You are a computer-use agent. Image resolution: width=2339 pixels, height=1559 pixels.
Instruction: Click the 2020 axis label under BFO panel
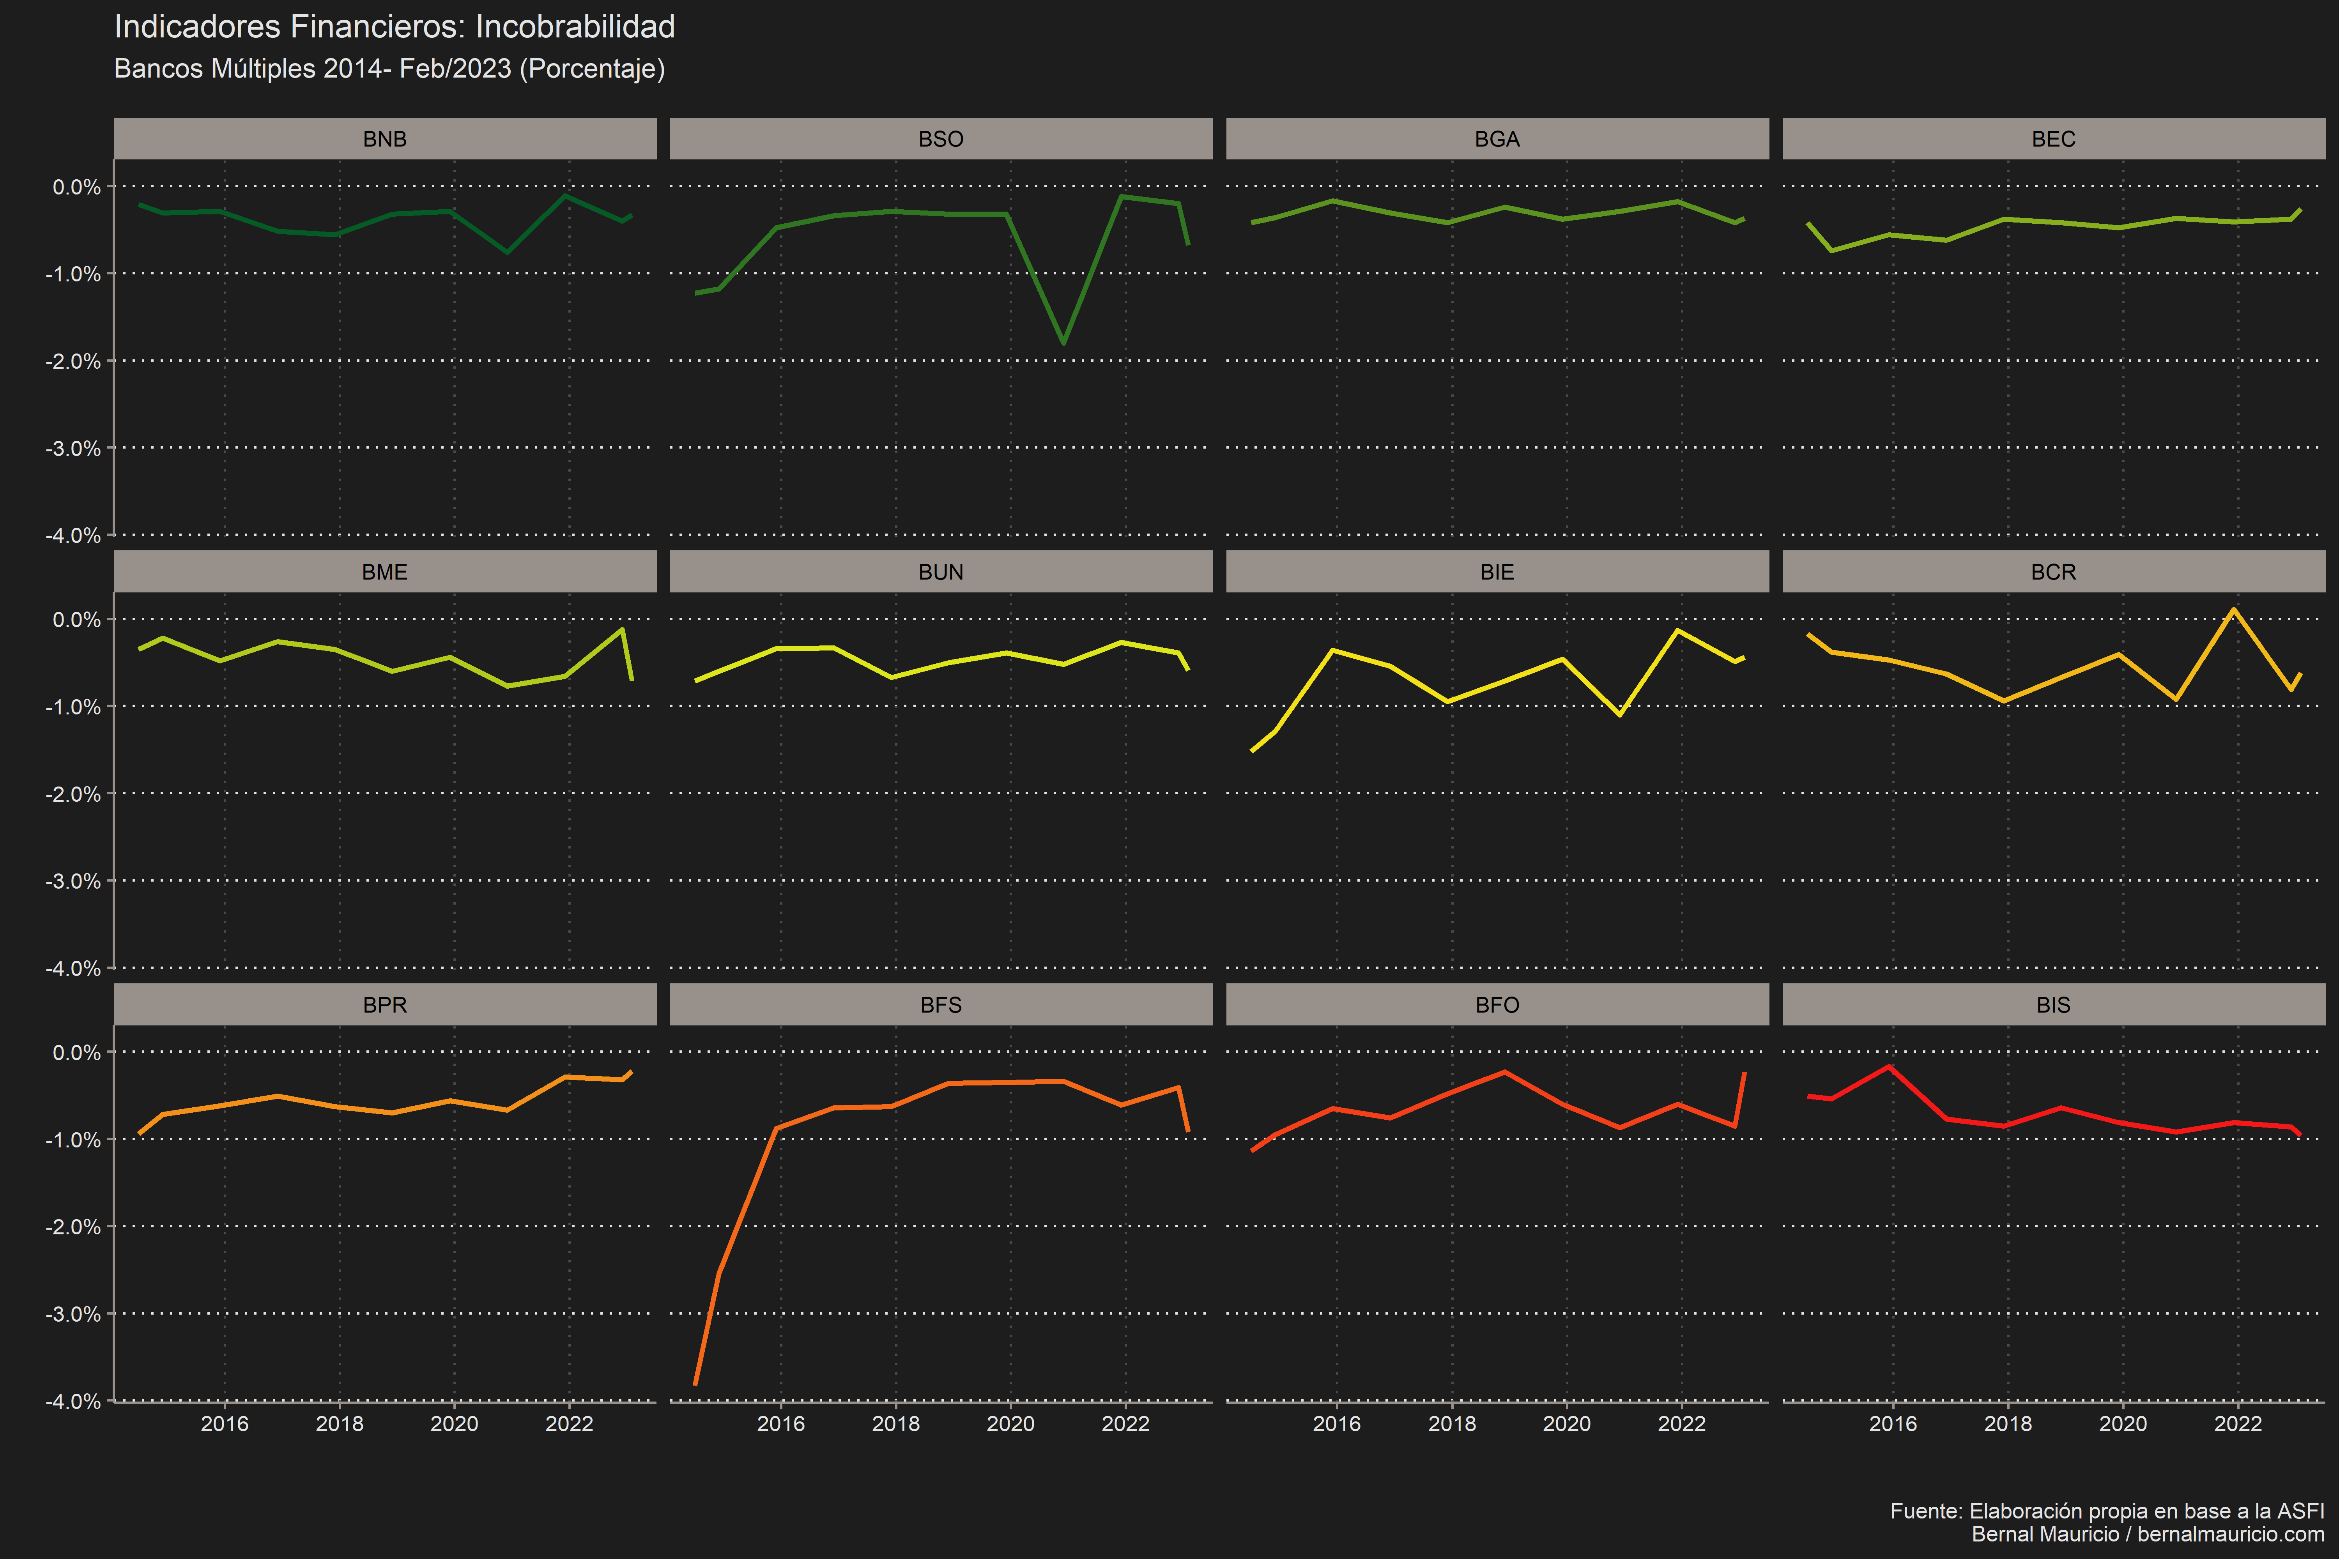1566,1424
